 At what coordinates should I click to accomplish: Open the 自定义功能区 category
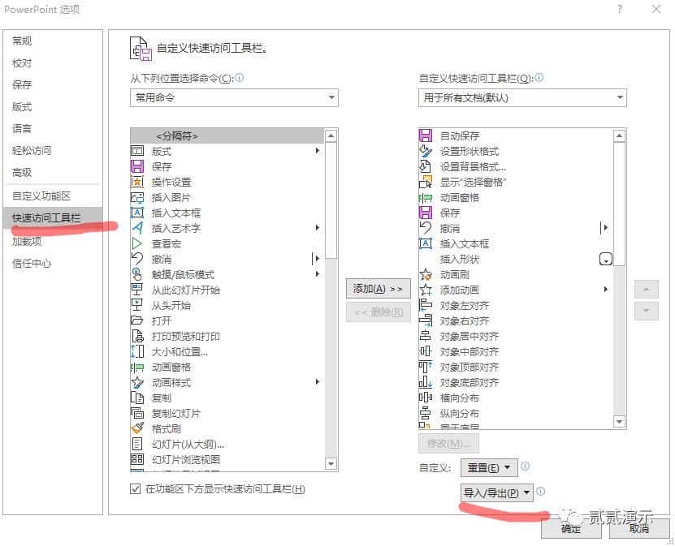tap(41, 196)
